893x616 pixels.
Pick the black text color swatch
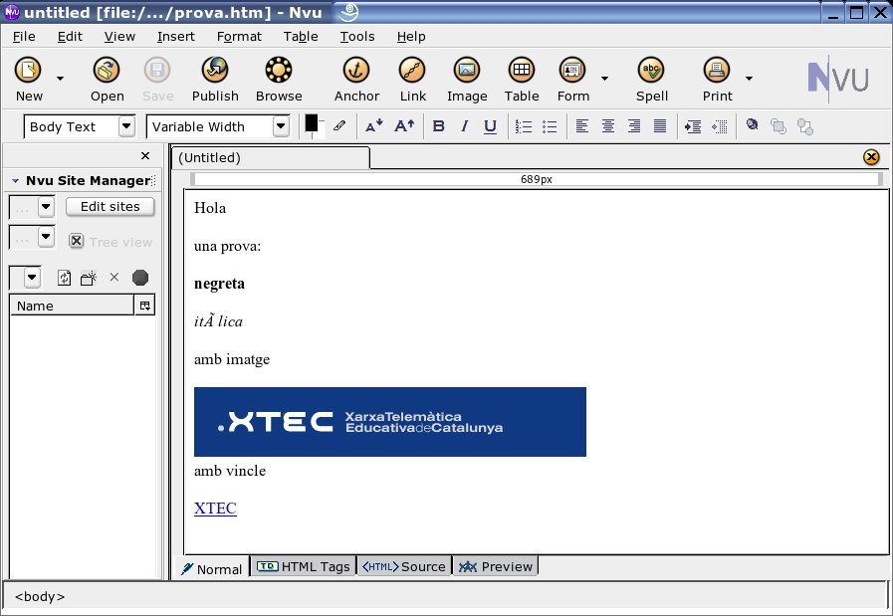(x=312, y=122)
